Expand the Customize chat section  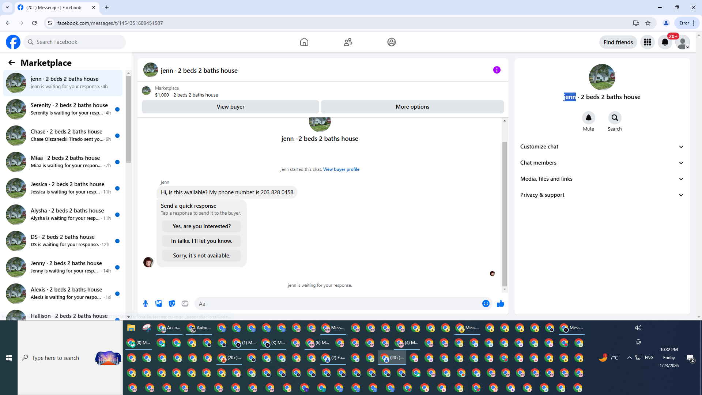[x=601, y=147]
